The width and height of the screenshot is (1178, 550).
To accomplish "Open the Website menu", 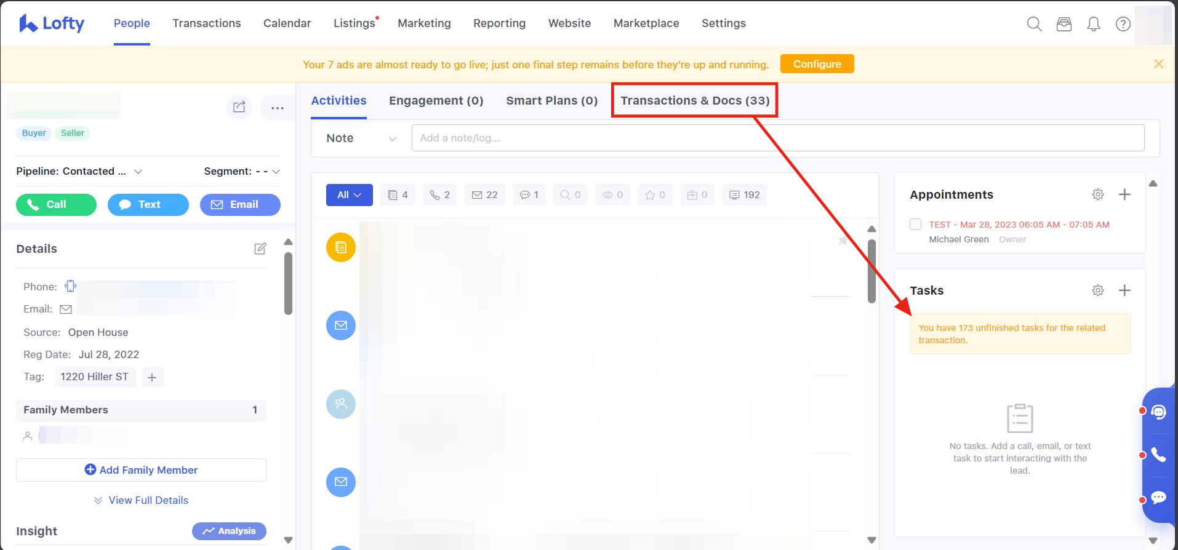I will [x=569, y=23].
